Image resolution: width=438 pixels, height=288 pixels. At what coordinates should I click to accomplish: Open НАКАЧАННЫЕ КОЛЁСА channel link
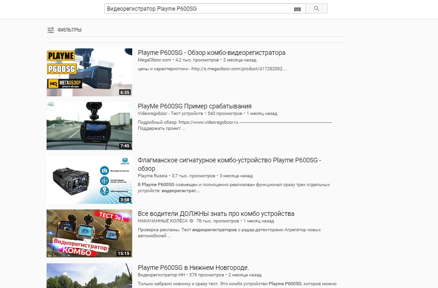(162, 221)
